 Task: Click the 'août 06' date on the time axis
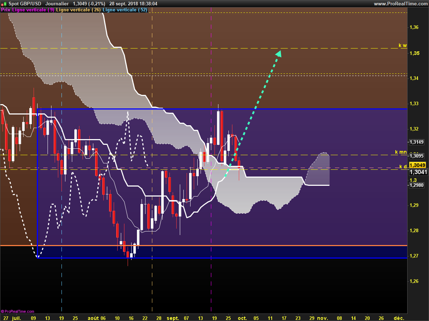tap(97, 318)
